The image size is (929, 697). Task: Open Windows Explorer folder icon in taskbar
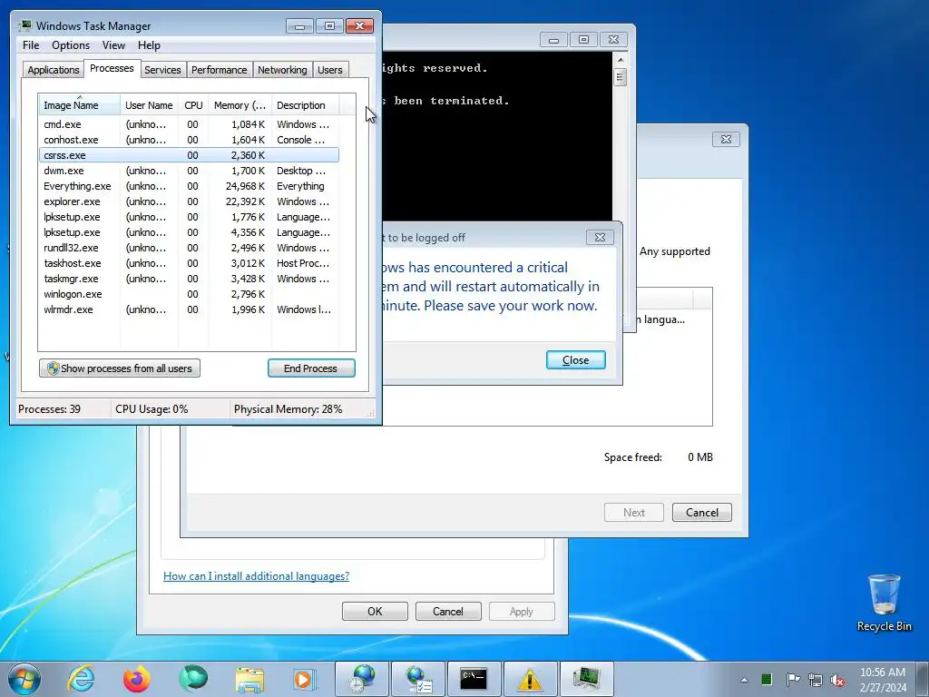click(x=249, y=679)
